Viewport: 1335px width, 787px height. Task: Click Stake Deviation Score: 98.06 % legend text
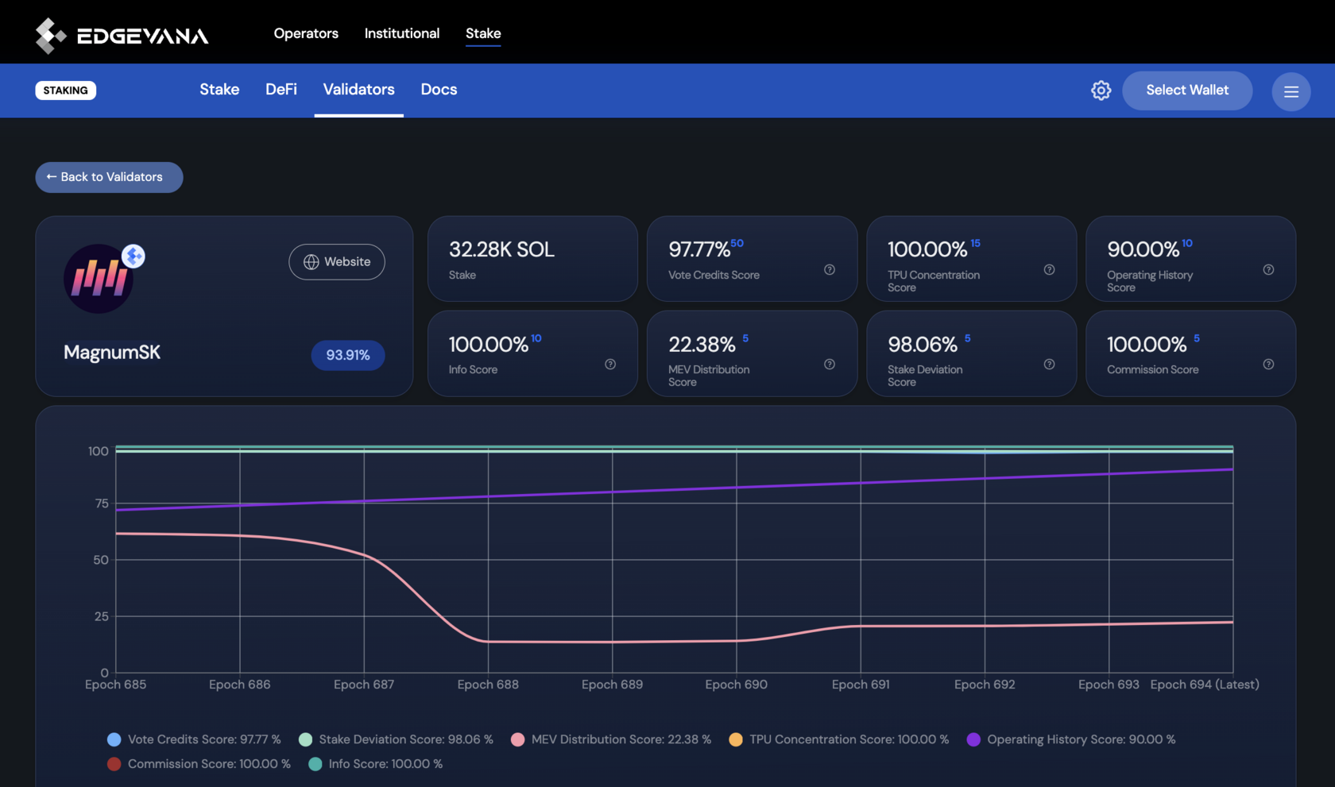406,739
